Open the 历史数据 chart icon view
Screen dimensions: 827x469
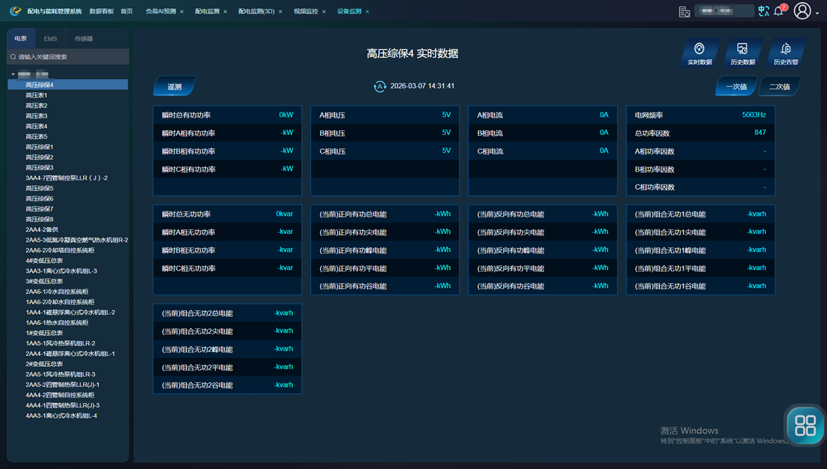[x=742, y=53]
